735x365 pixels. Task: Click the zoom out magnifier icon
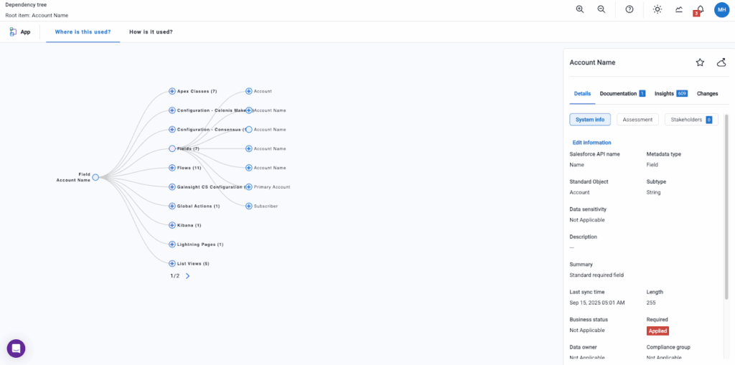[x=601, y=9]
